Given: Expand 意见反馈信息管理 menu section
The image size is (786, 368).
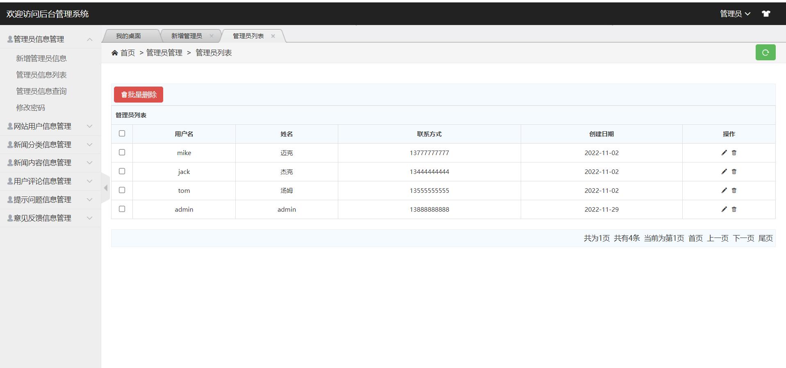Looking at the screenshot, I should coord(50,218).
